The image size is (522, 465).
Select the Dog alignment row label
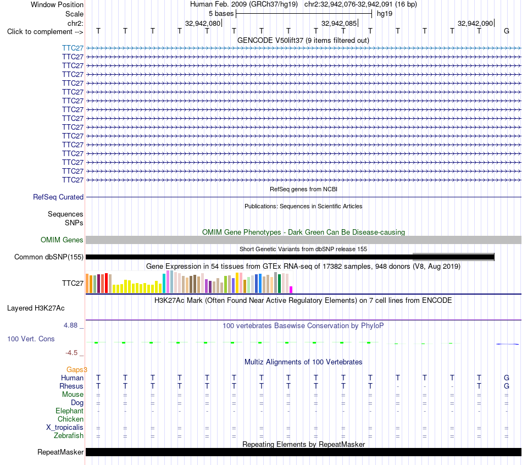tap(77, 403)
